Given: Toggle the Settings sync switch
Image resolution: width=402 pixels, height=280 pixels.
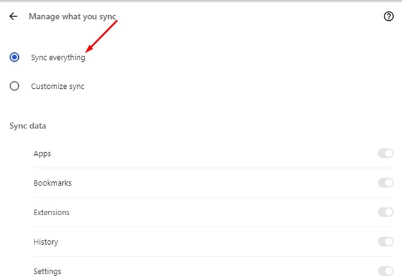Looking at the screenshot, I should pyautogui.click(x=386, y=271).
